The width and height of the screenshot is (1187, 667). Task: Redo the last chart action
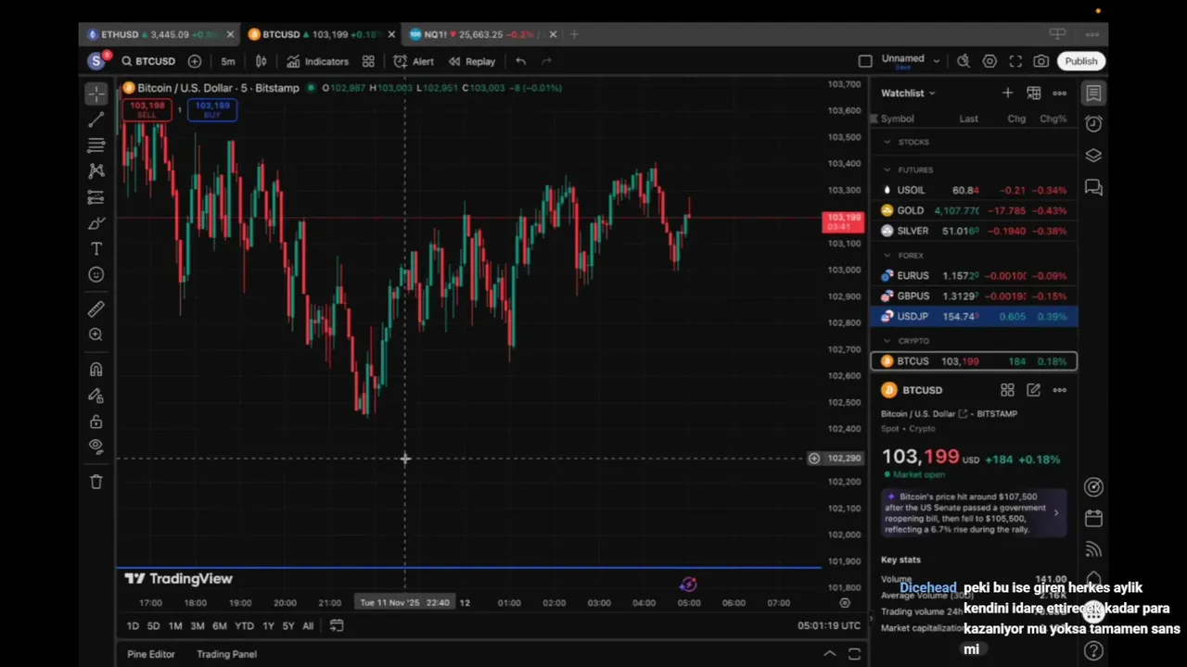tap(547, 61)
